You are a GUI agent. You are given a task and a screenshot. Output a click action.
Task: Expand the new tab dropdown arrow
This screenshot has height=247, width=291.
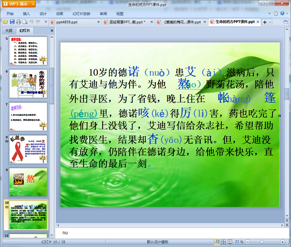(x=270, y=22)
